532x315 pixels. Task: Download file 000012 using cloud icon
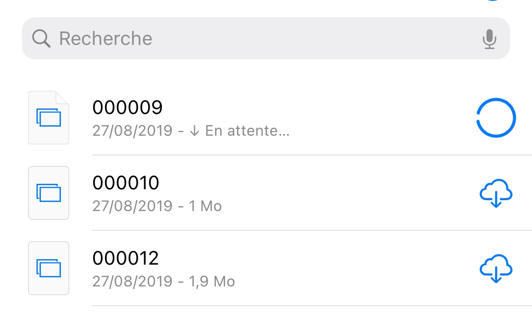pyautogui.click(x=496, y=269)
